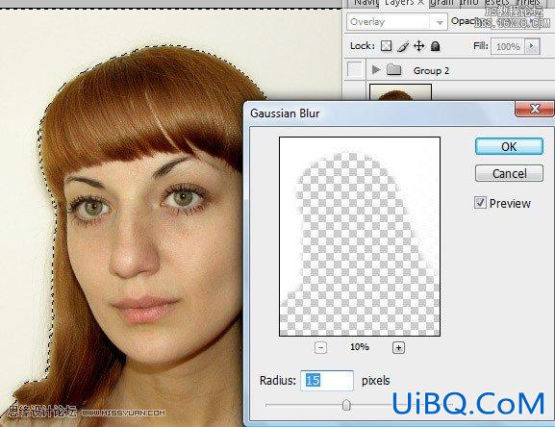The width and height of the screenshot is (555, 427).
Task: Open the Fill percentage arrow
Action: click(x=532, y=46)
